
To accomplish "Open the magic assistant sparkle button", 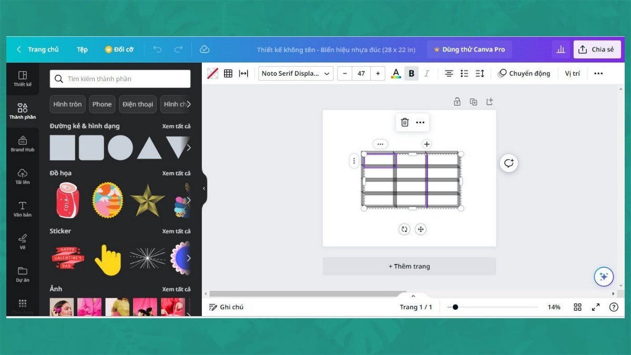I will click(604, 277).
